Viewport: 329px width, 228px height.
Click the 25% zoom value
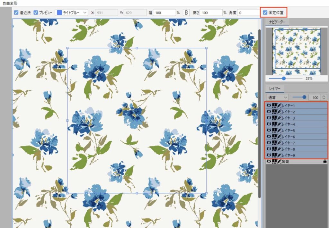[309, 79]
